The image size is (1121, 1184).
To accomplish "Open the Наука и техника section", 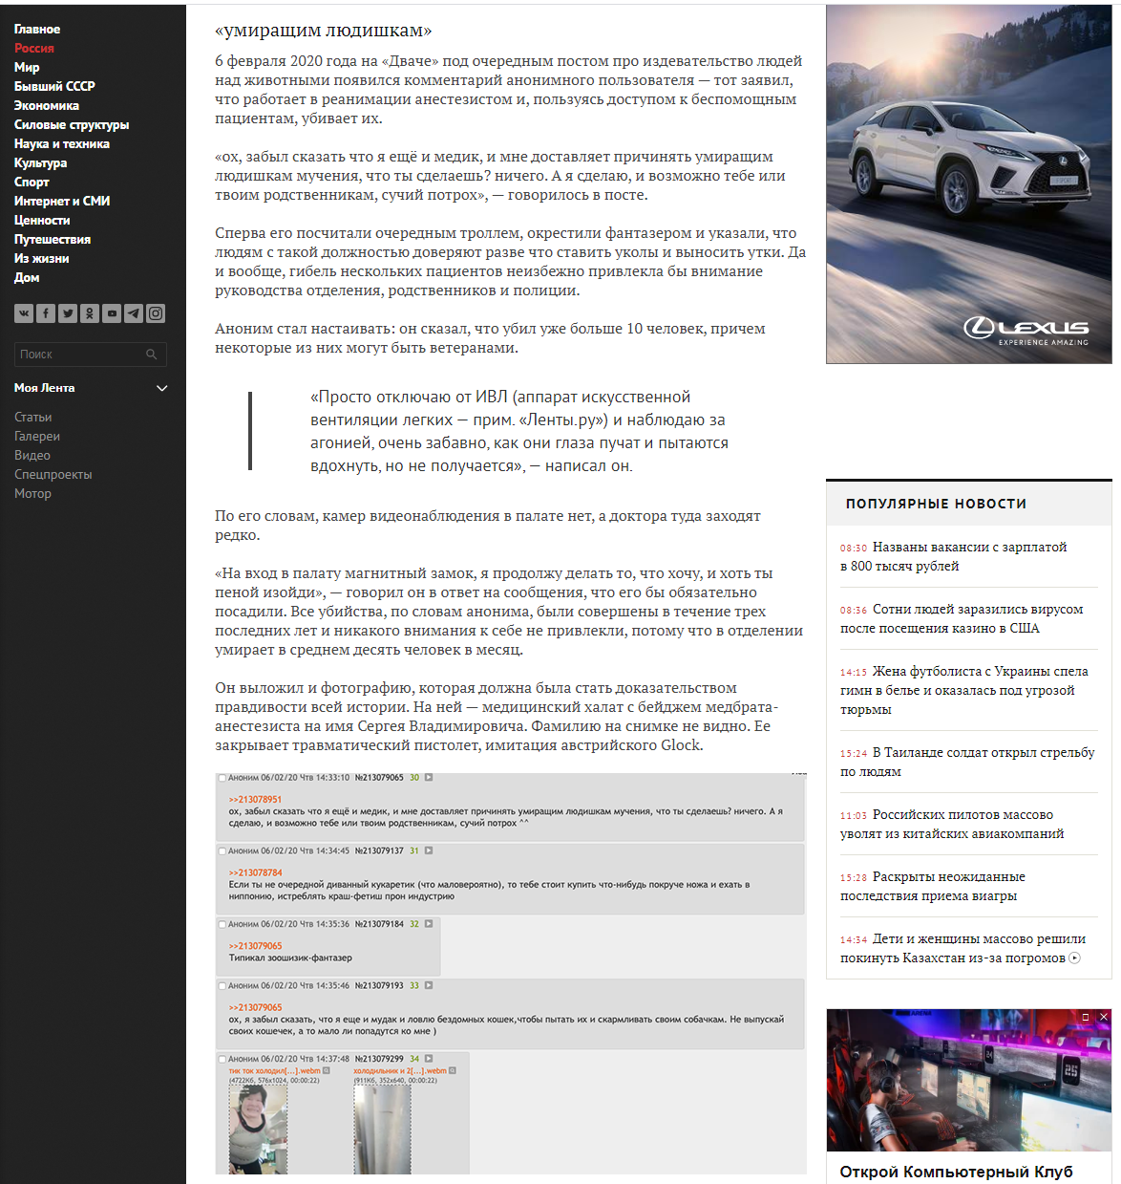I will coord(62,144).
